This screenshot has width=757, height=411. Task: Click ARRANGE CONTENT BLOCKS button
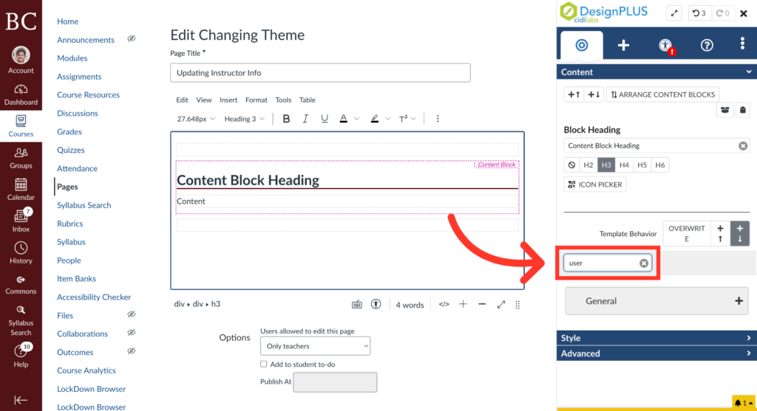click(x=662, y=94)
